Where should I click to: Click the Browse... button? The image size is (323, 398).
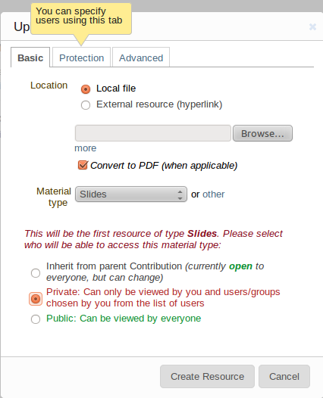click(x=262, y=133)
